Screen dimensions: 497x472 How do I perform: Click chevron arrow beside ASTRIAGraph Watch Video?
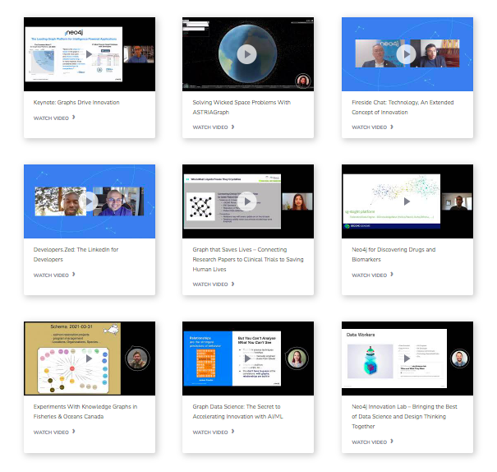point(233,127)
